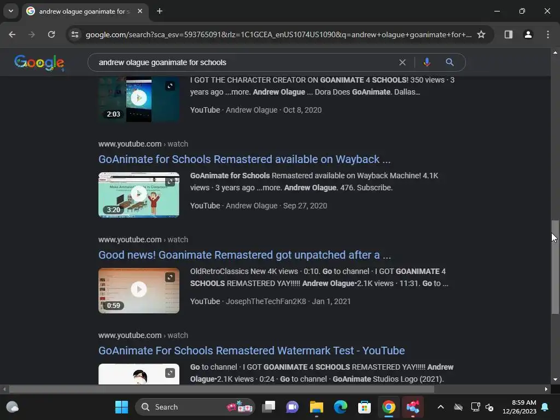Click horizontal scrollbar right arrow

click(546, 389)
